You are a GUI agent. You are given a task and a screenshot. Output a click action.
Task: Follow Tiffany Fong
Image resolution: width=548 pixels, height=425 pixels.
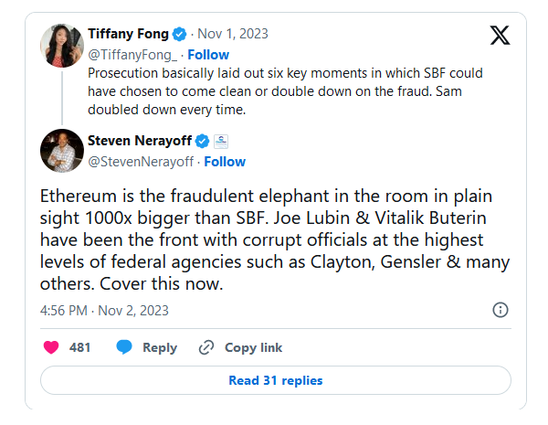(x=208, y=55)
